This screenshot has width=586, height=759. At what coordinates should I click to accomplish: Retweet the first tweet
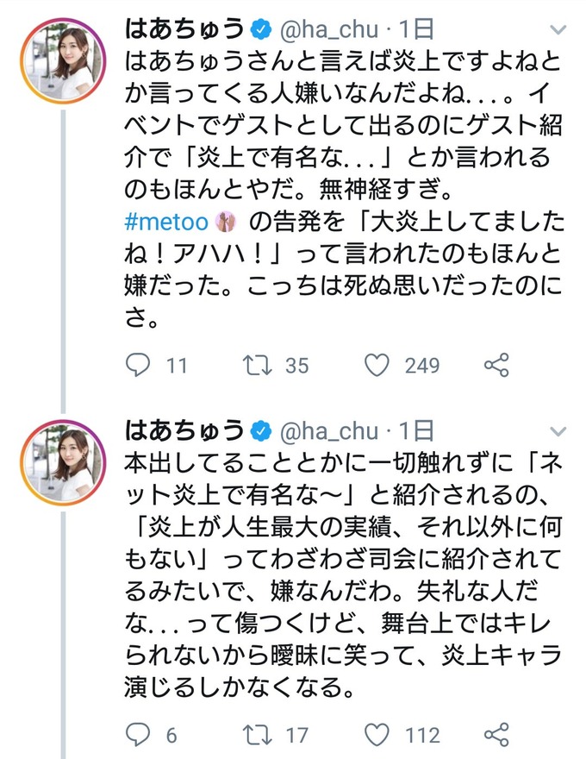(x=253, y=366)
